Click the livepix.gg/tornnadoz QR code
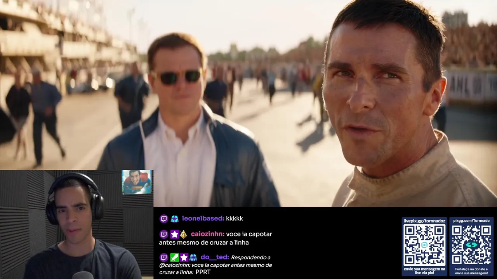 pyautogui.click(x=424, y=245)
